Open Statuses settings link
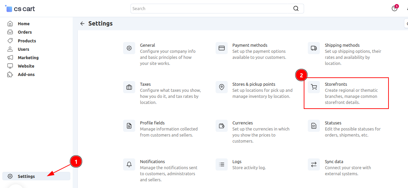 [333, 123]
